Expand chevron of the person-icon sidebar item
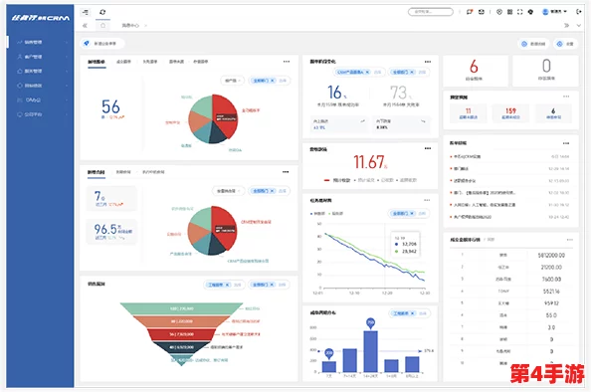 (67, 57)
